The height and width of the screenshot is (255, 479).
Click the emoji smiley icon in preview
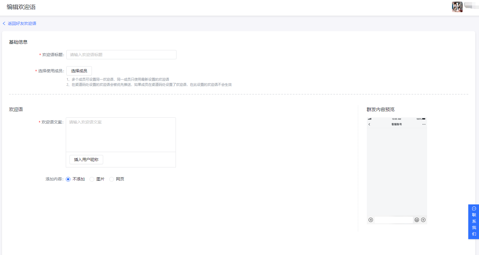point(417,220)
